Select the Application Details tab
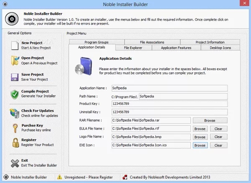Screen dimensions: 251x183 pos(92,47)
